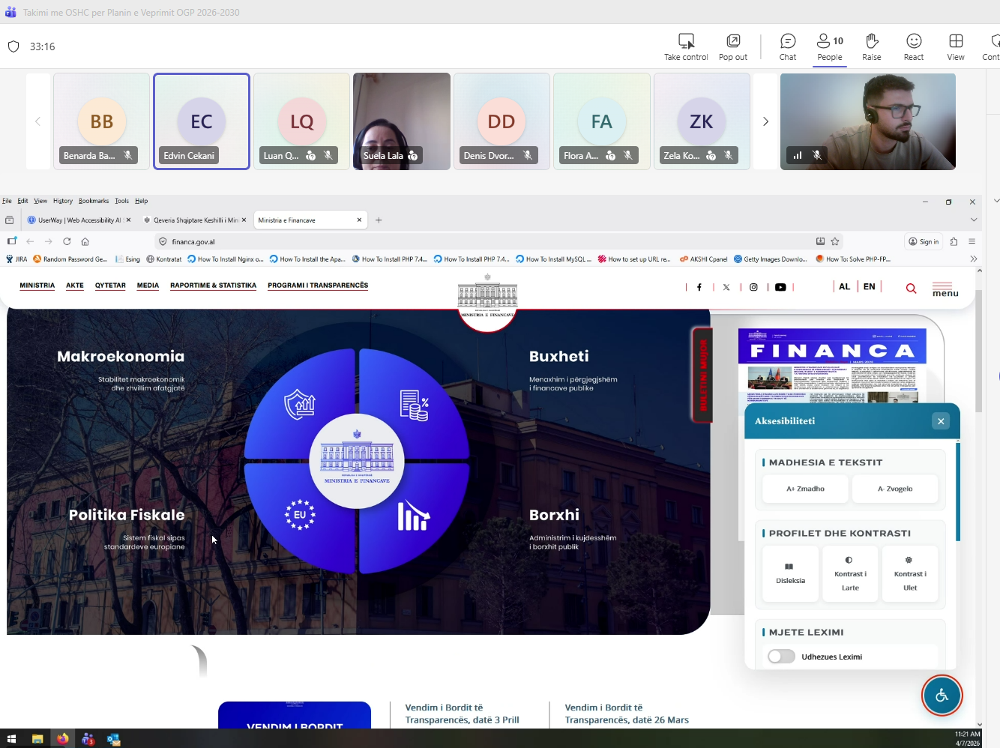The image size is (1000, 748).
Task: Enable the Disleksia profile
Action: [x=790, y=573]
